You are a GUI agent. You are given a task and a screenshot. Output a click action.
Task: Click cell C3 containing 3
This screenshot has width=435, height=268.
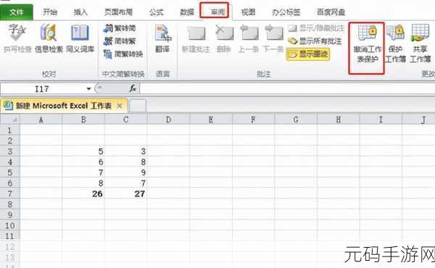coord(126,151)
